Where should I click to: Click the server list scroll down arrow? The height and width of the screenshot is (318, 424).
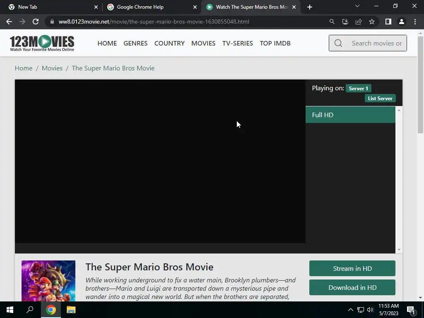(x=399, y=250)
